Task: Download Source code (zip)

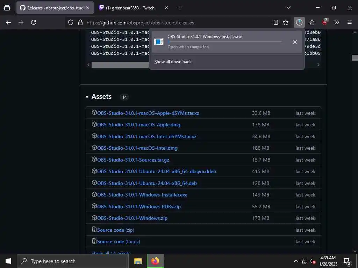Action: (115, 230)
